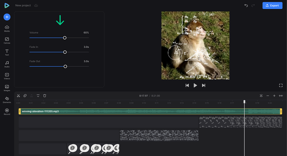This screenshot has height=156, width=287.
Task: Click the left trim handle of audio clip
Action: point(20,112)
